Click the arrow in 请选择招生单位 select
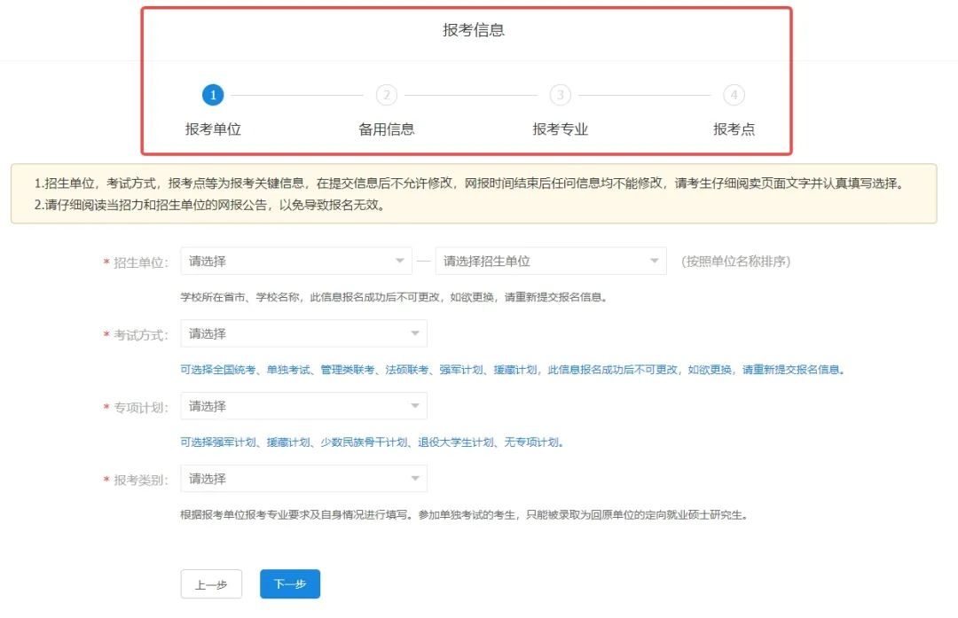This screenshot has height=618, width=958. point(655,261)
